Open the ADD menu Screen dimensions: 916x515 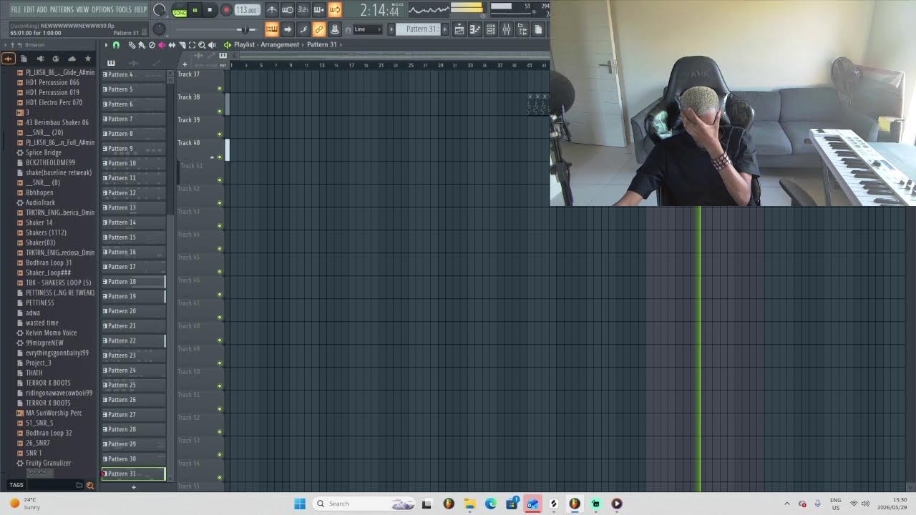coord(42,10)
